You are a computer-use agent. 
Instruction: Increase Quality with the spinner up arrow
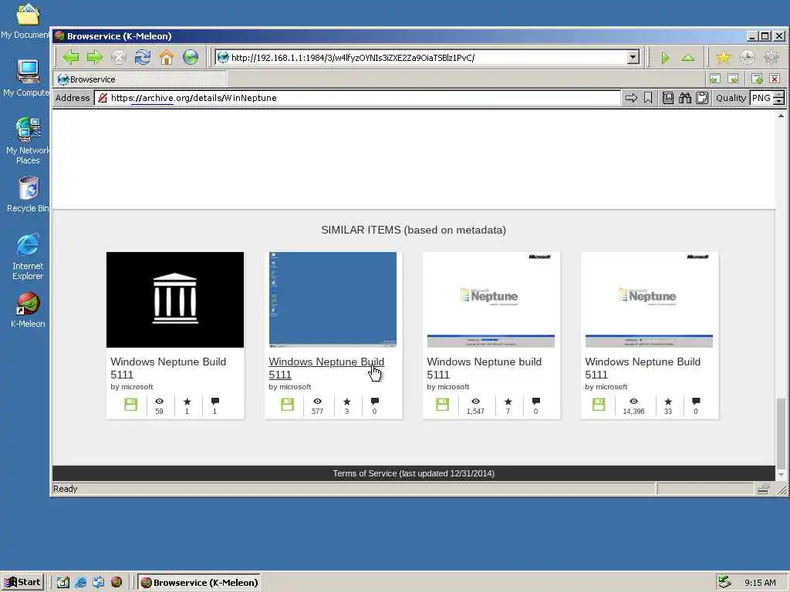[779, 94]
